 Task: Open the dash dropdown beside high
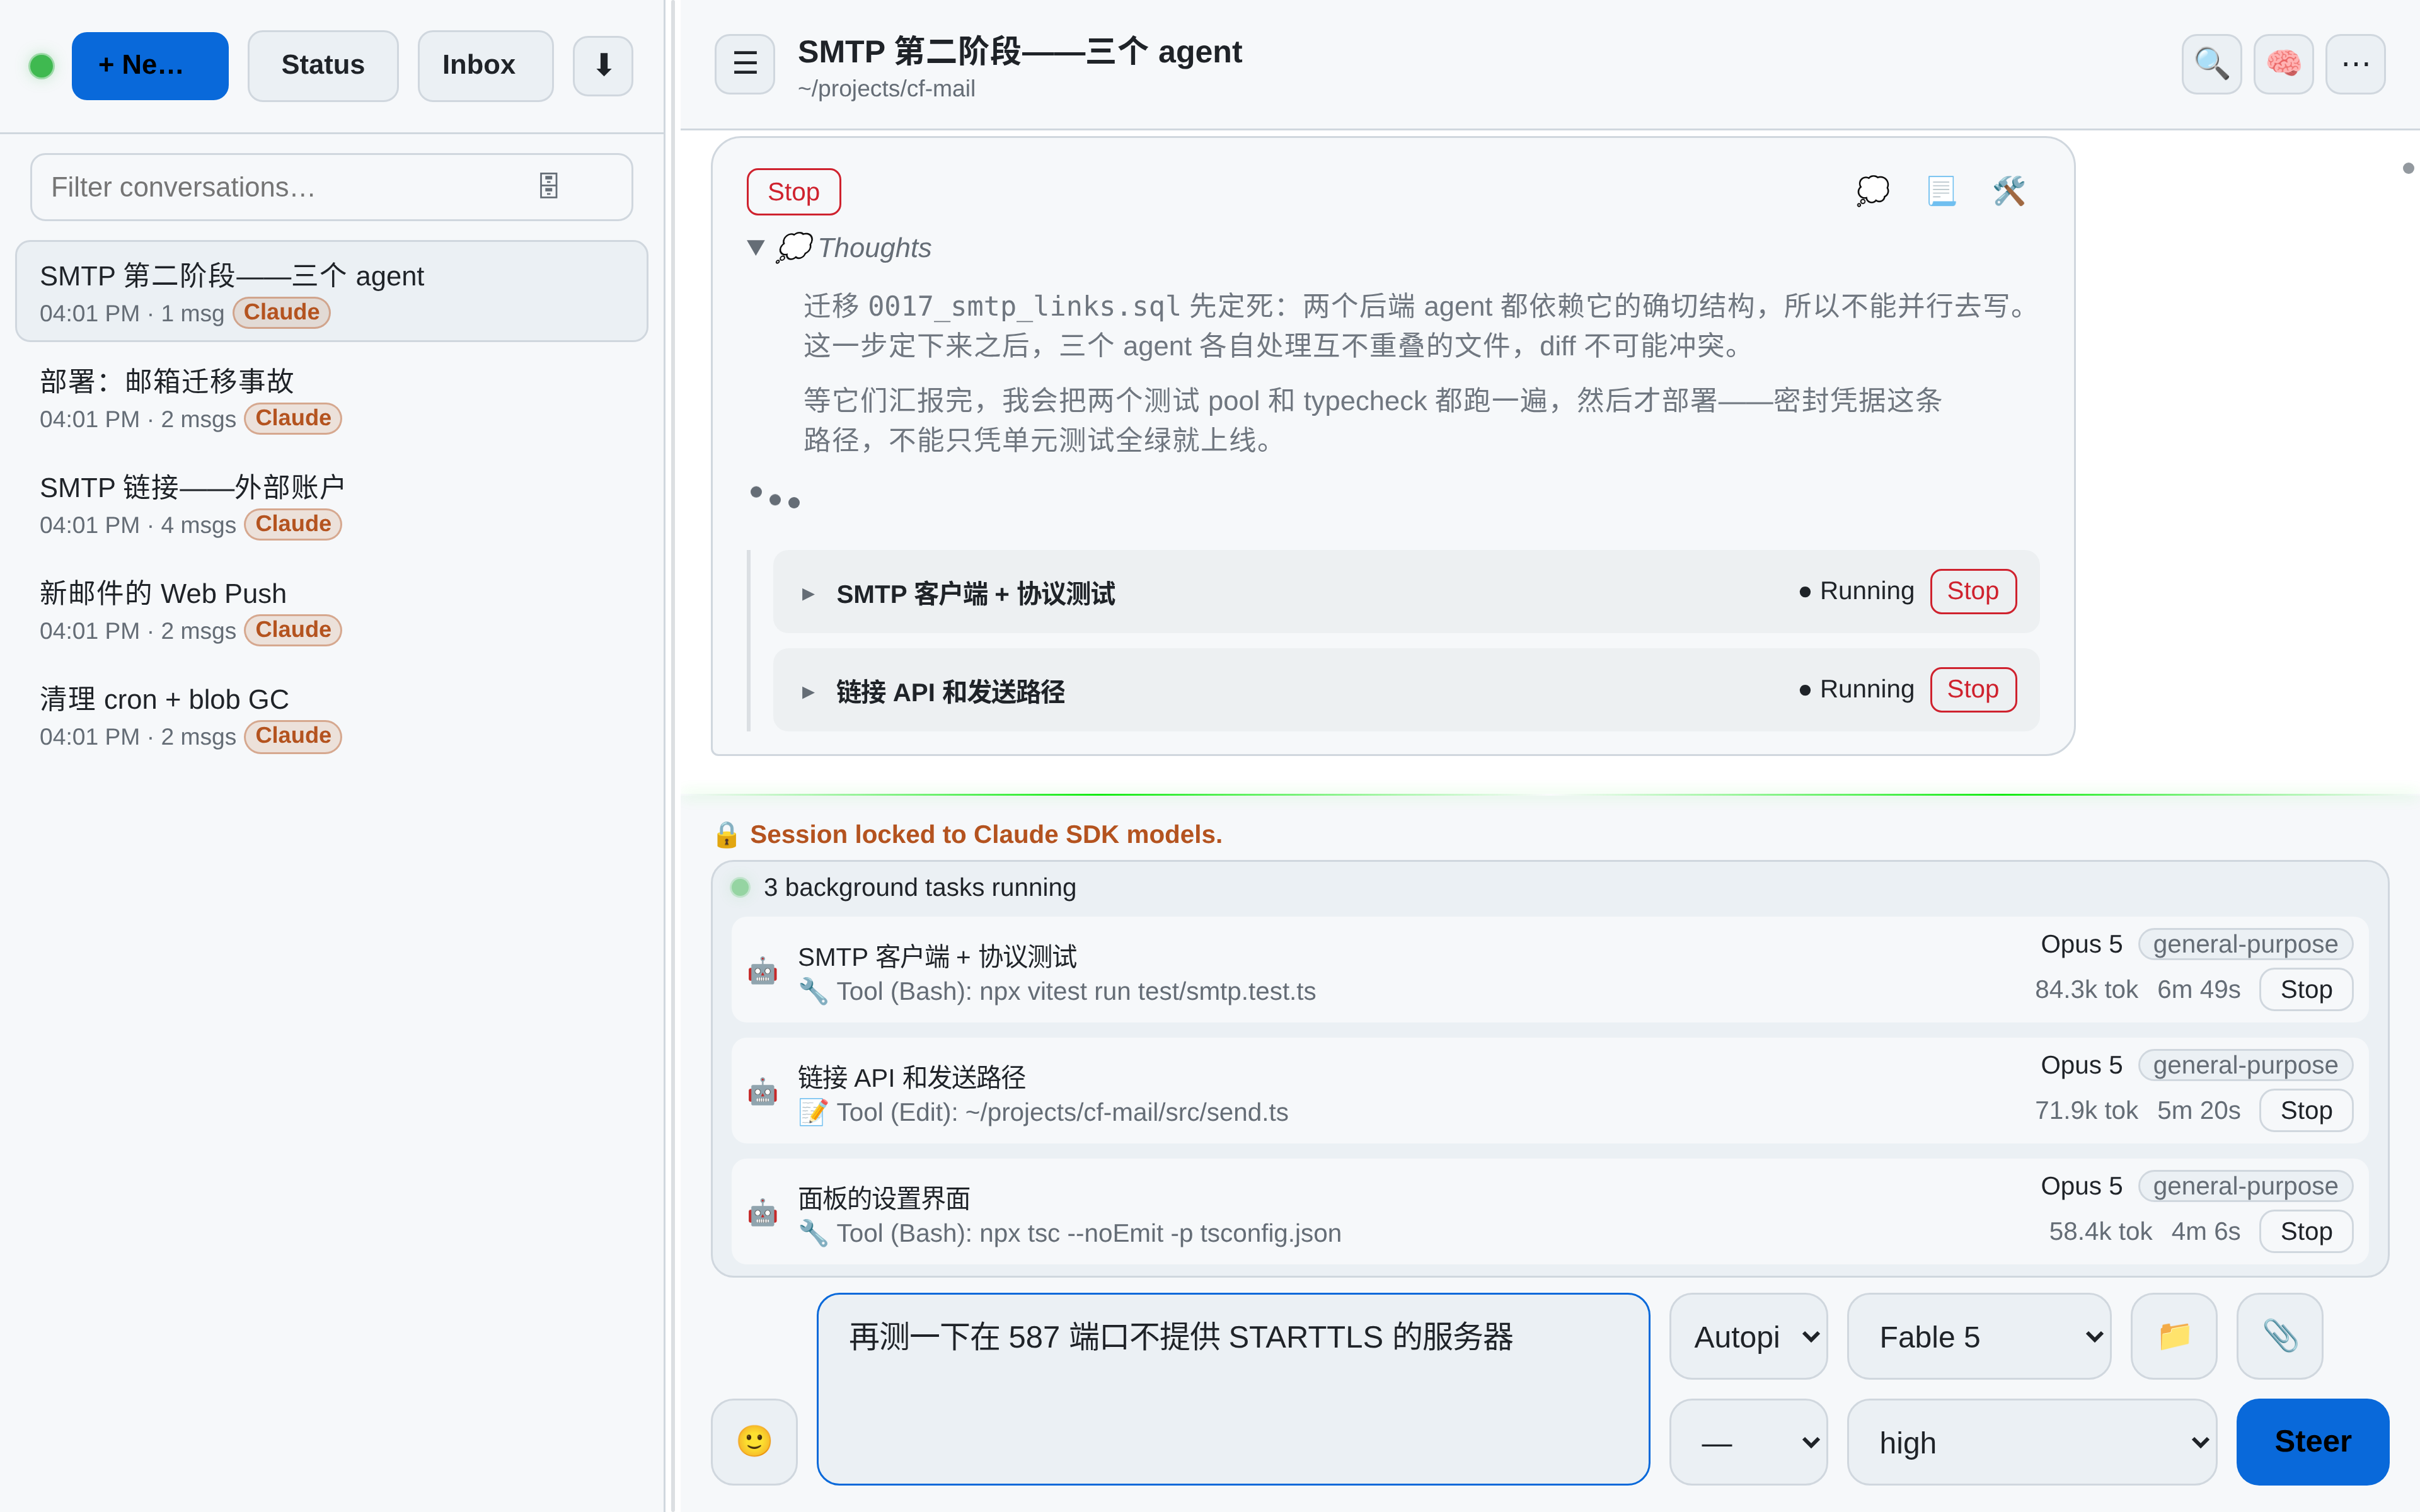pos(1749,1441)
